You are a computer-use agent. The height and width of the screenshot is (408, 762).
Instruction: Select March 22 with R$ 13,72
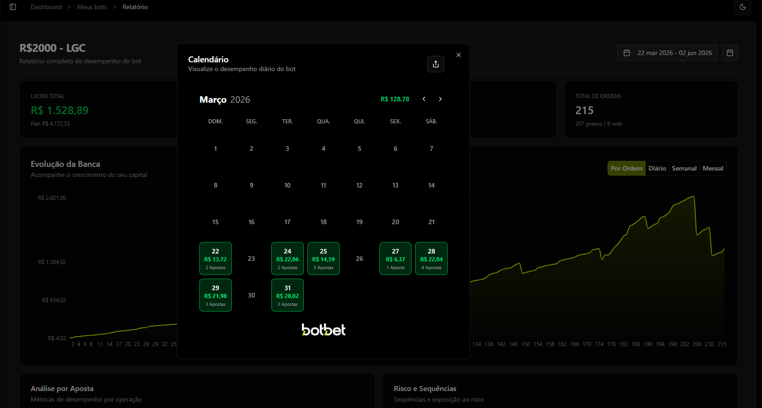pos(215,259)
